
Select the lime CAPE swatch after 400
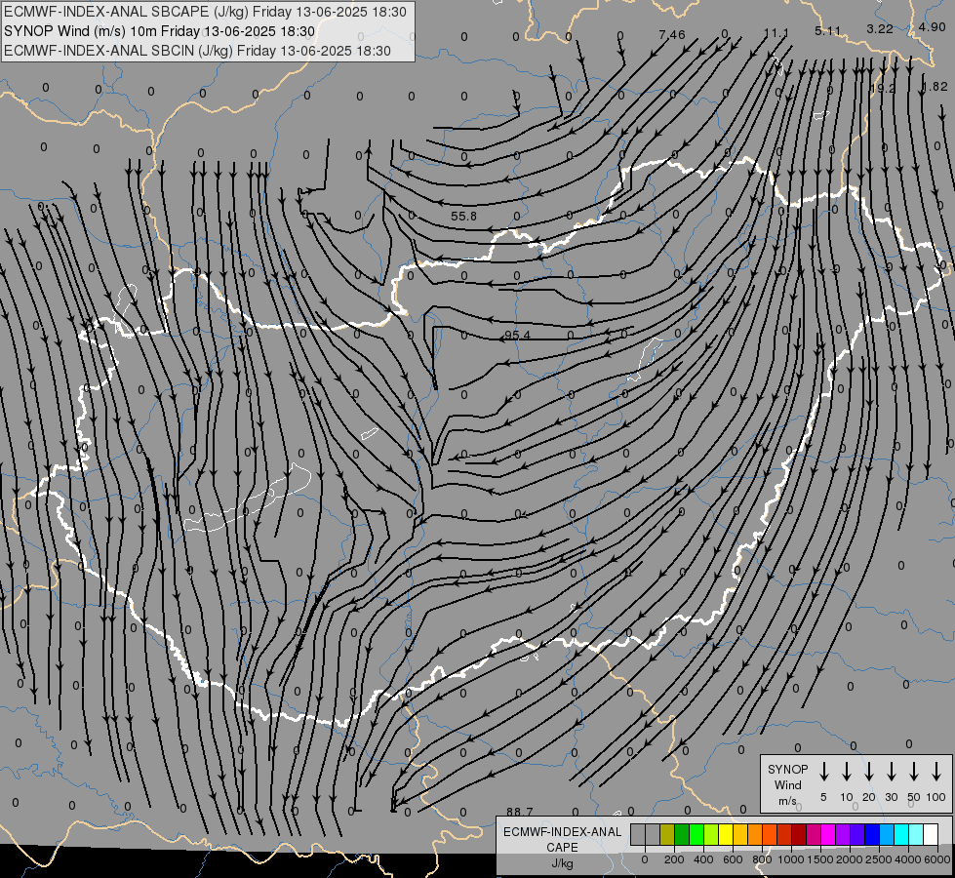click(x=711, y=834)
